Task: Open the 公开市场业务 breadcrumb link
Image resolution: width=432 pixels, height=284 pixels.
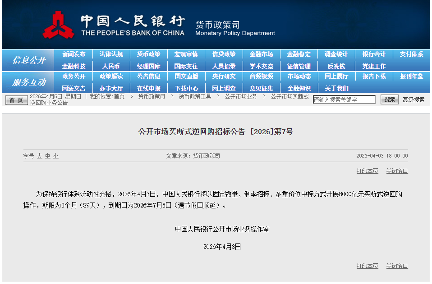Action: click(241, 96)
